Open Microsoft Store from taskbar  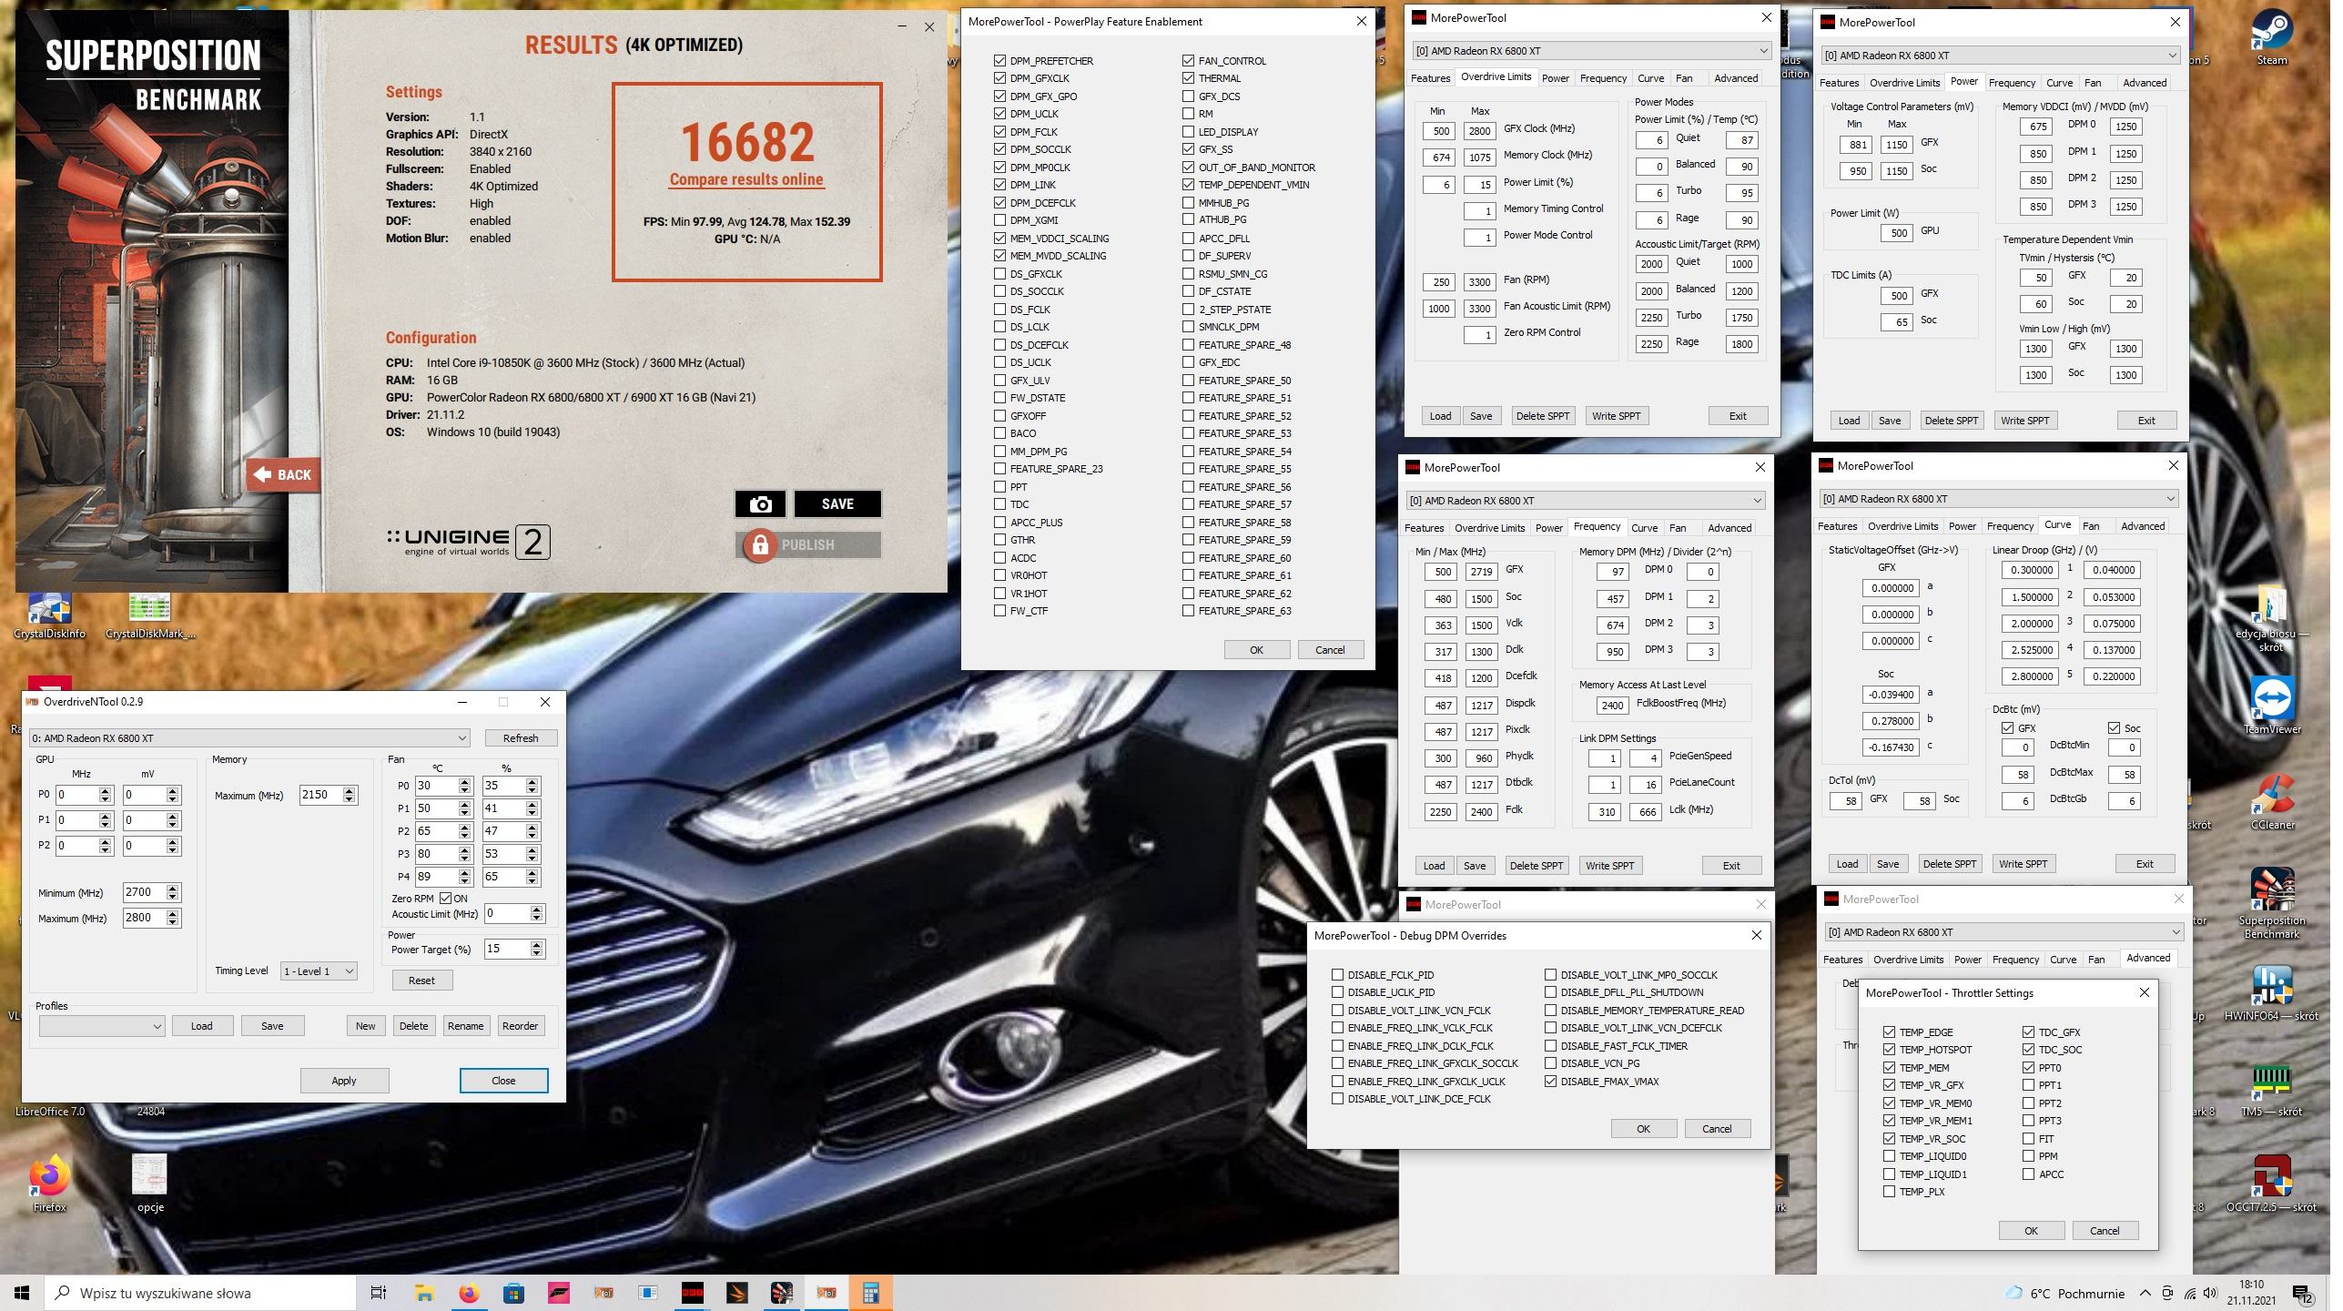[513, 1293]
